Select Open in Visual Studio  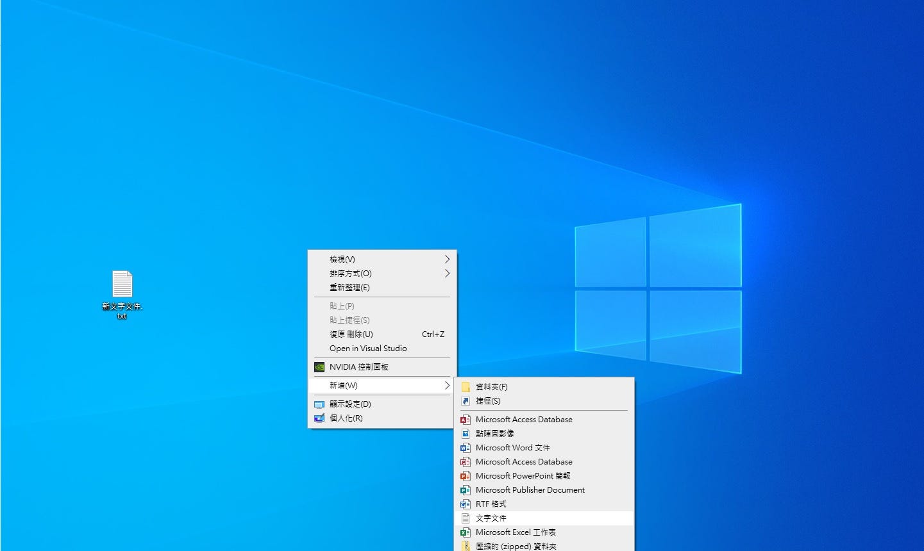coord(382,349)
